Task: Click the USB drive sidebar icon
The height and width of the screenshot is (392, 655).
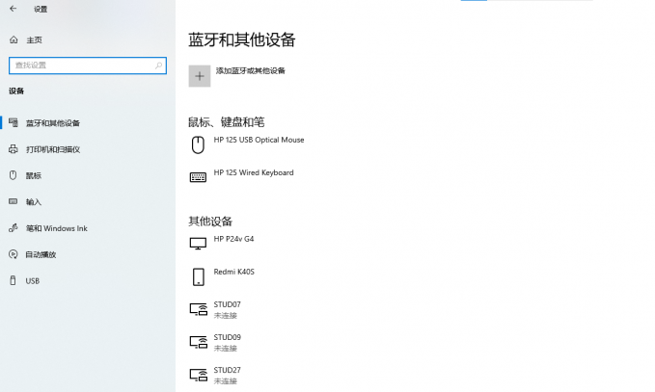Action: (13, 280)
